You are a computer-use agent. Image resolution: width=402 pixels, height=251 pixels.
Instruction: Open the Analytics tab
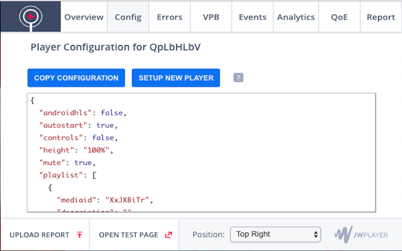296,17
